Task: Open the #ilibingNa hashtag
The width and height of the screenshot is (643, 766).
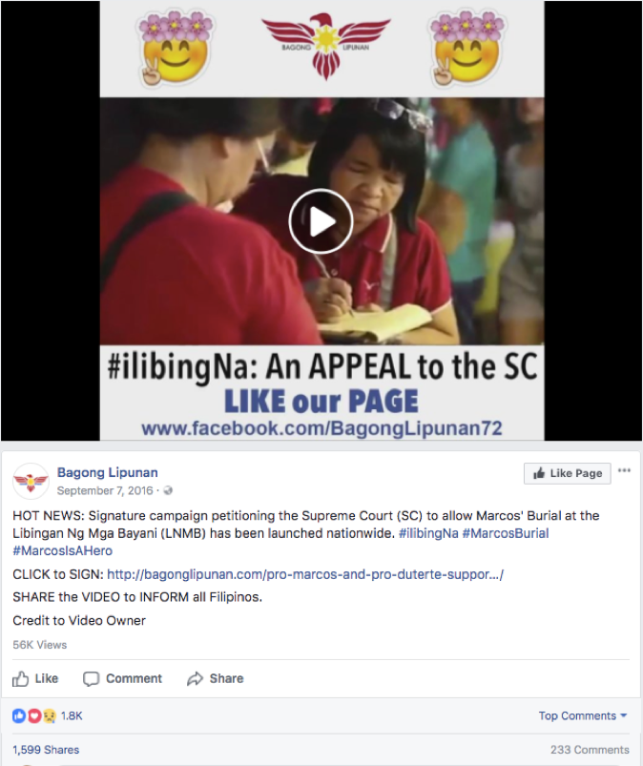Action: coord(428,533)
